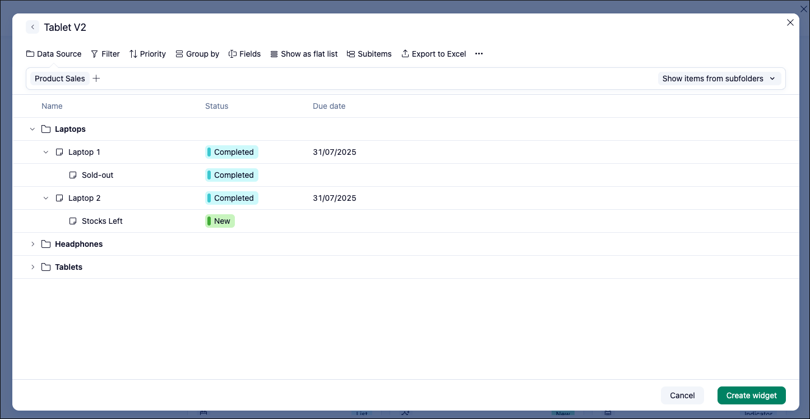Select the Sold-out item name
This screenshot has width=810, height=419.
click(98, 175)
